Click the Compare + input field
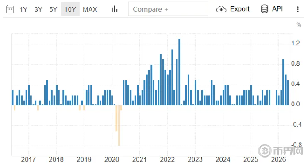308x163 pixels. pyautogui.click(x=168, y=9)
